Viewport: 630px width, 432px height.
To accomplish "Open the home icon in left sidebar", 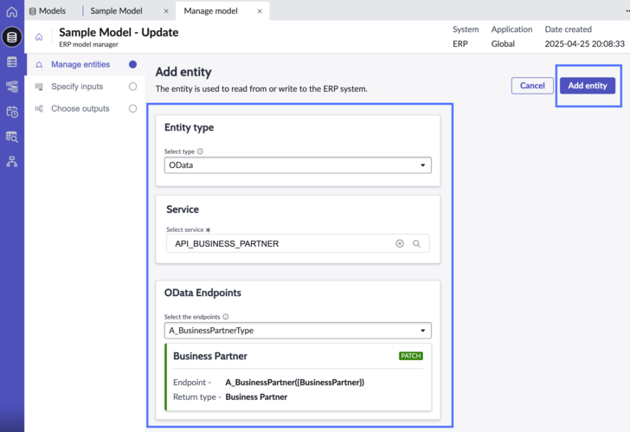I will click(11, 11).
